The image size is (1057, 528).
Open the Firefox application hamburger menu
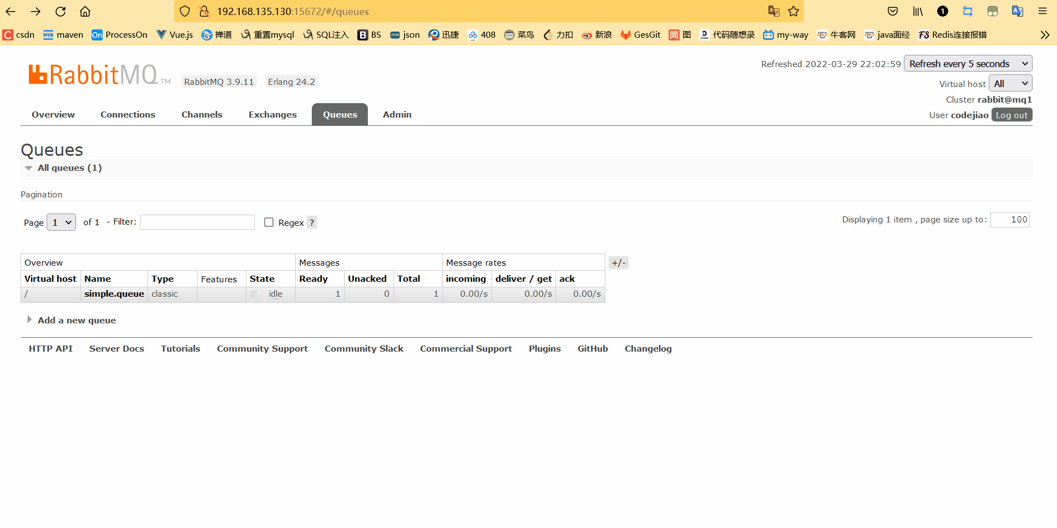(x=1043, y=11)
